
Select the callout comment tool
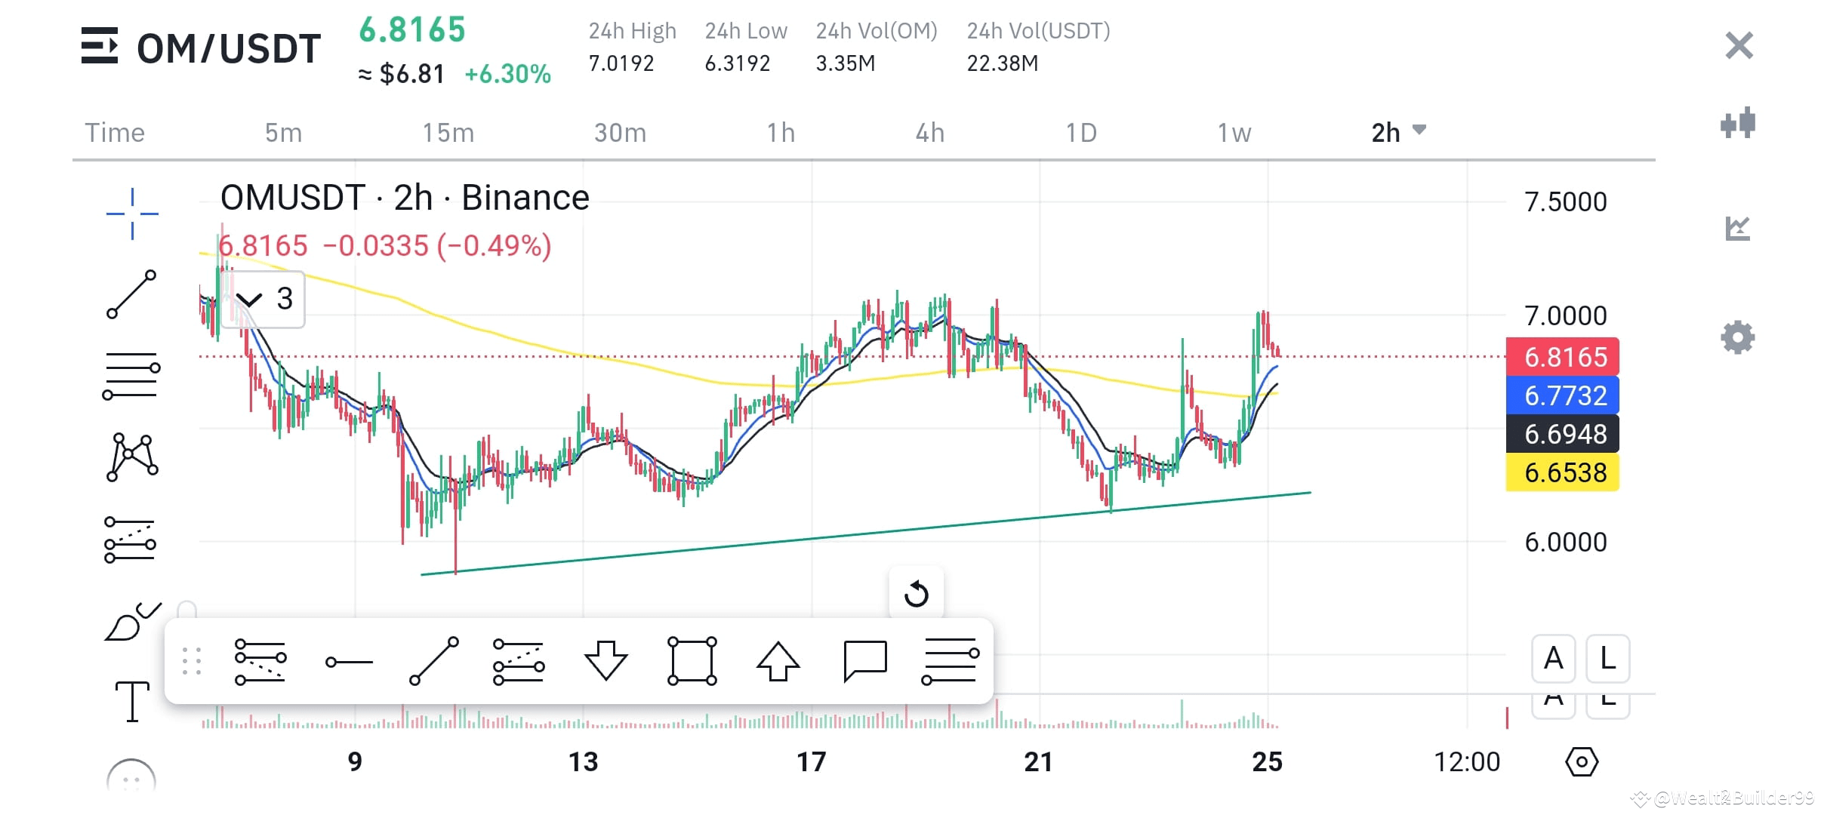[x=866, y=660]
